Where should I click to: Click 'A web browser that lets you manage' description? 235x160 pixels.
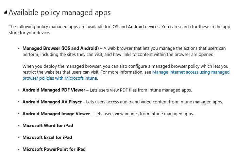tap(124, 52)
